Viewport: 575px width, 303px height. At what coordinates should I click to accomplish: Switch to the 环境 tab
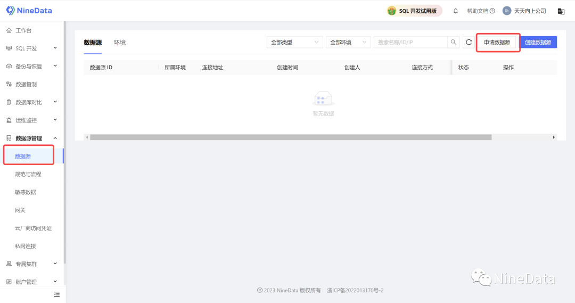(x=120, y=43)
